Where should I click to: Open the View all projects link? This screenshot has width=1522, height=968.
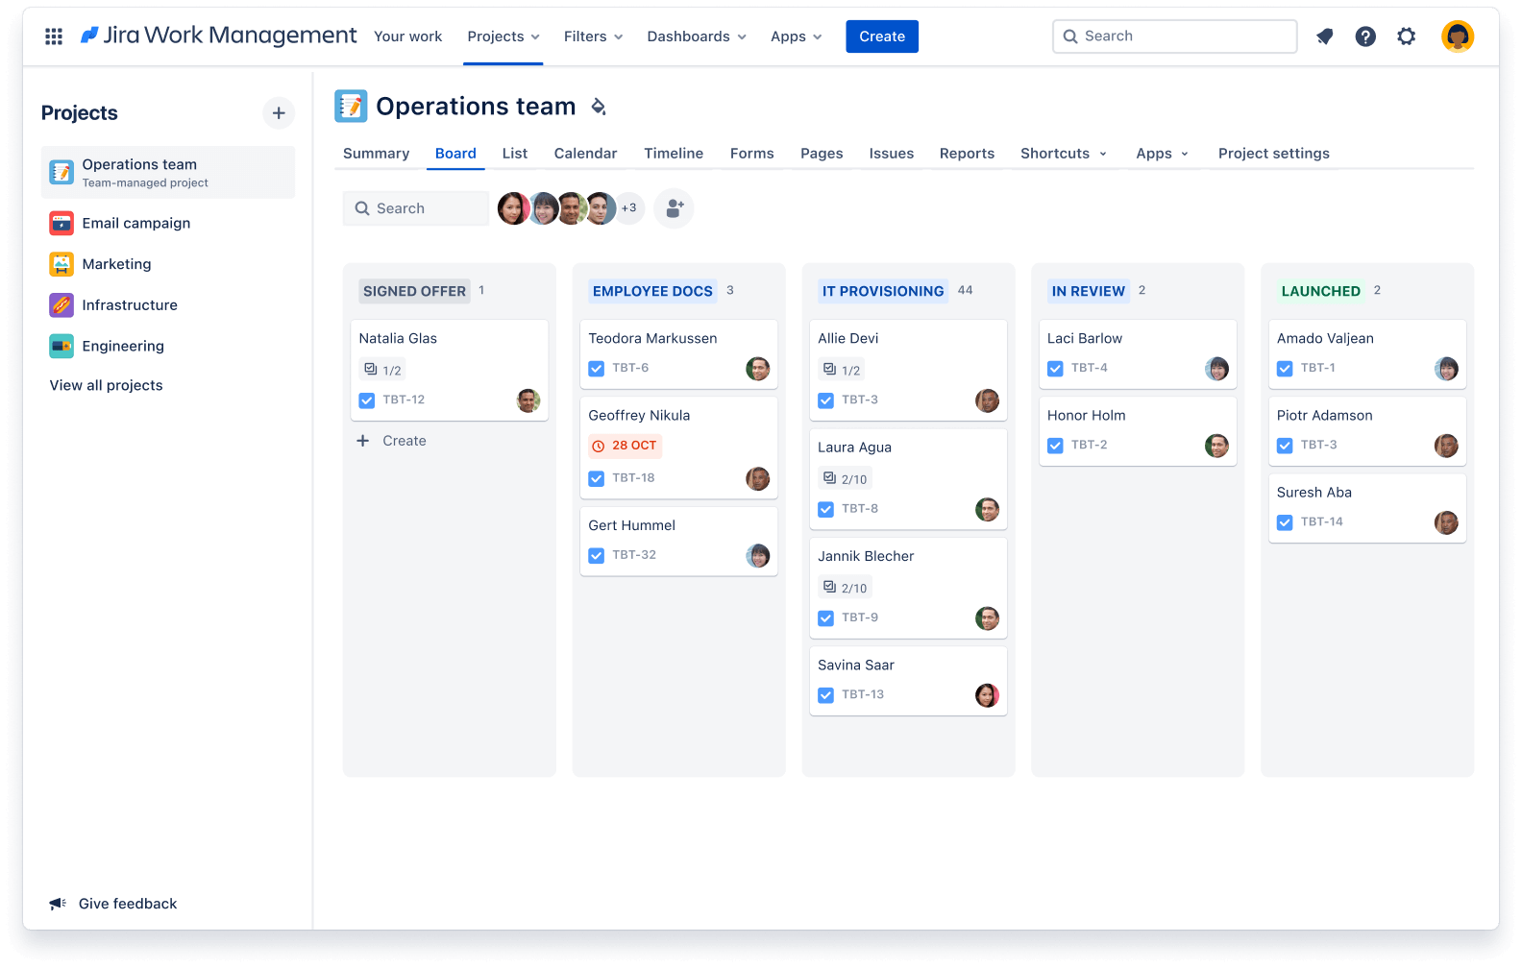point(107,385)
